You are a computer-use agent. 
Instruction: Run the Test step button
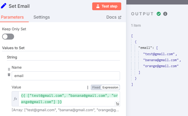107,6
